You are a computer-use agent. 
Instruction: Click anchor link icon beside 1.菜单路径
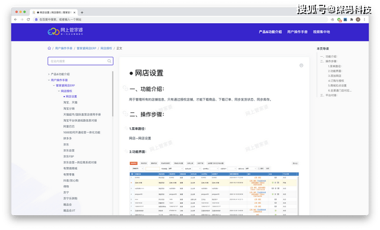tap(126, 128)
